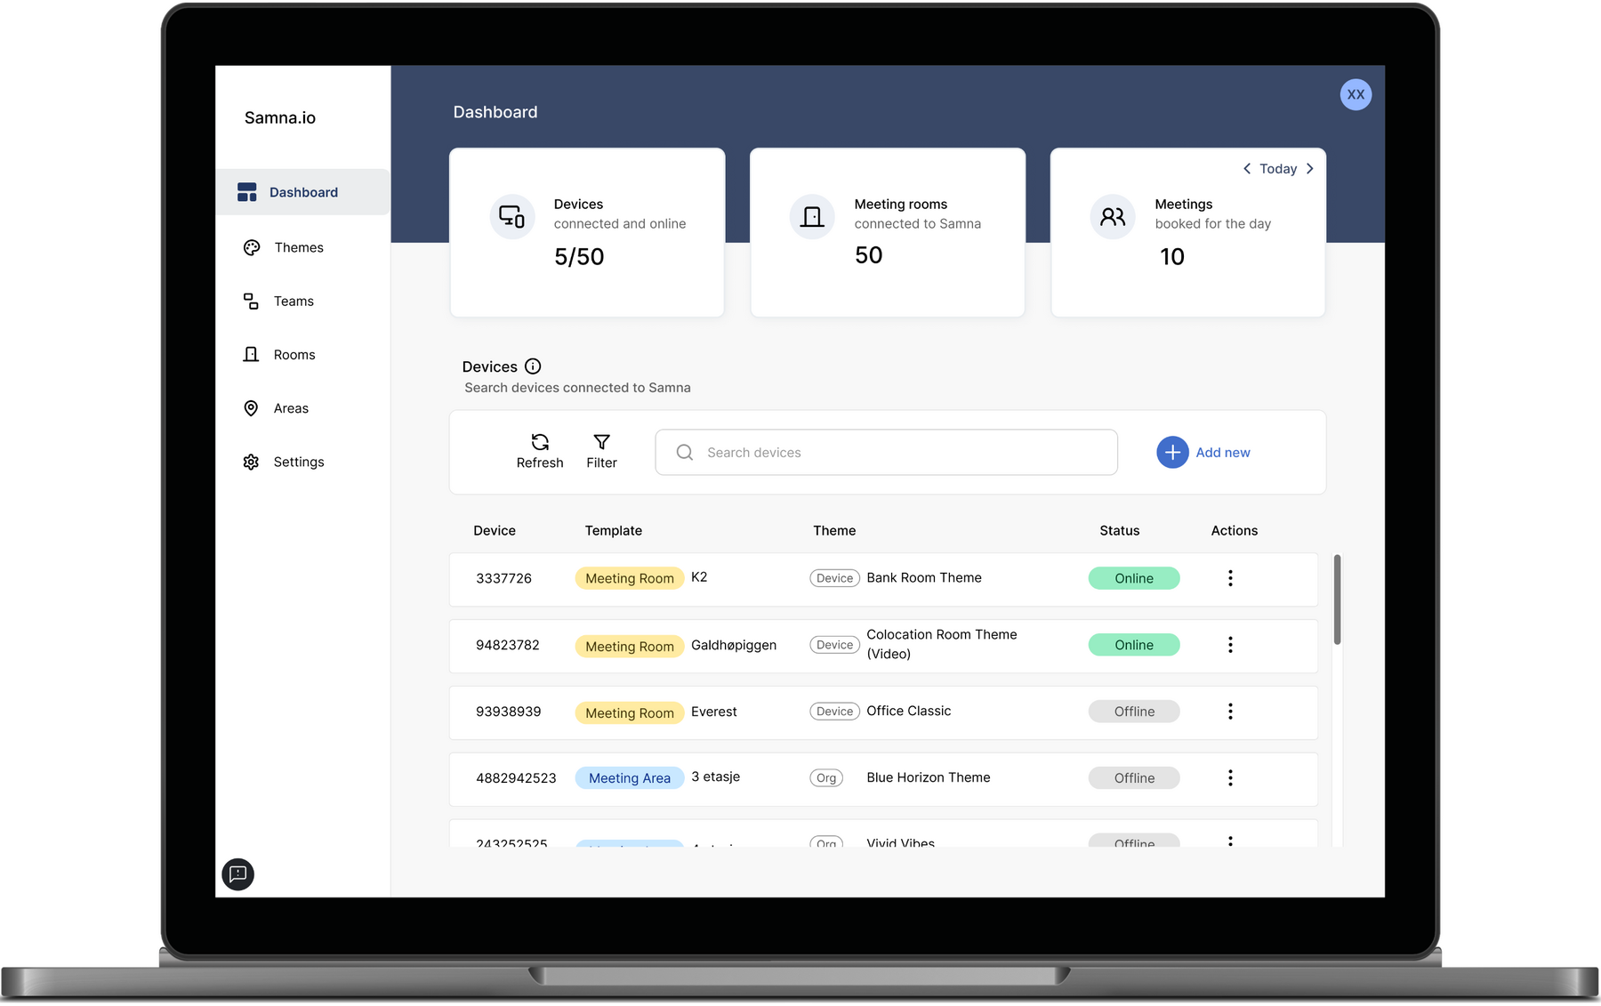Go to next day with right chevron
This screenshot has height=1006, width=1601.
tap(1309, 169)
